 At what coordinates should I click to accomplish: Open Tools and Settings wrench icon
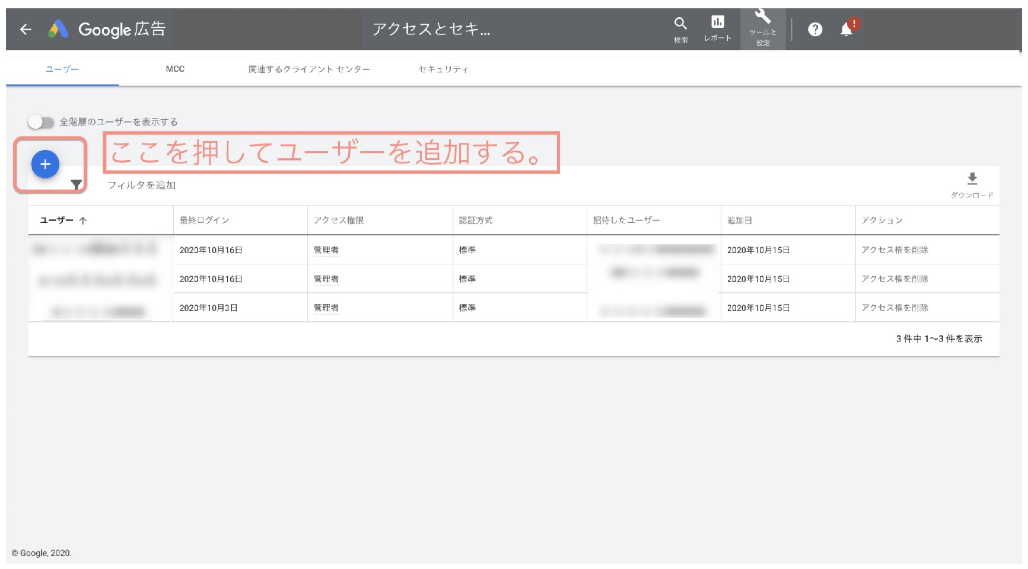pos(762,17)
